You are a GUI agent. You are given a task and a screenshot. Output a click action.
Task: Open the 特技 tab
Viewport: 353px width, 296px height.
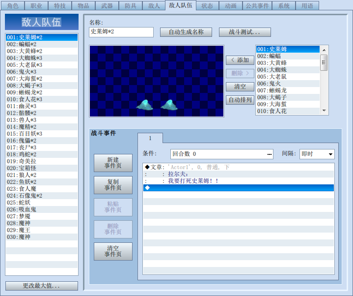coord(60,5)
